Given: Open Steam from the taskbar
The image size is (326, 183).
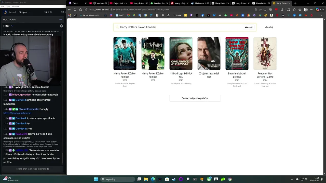Looking at the screenshot, I should click(x=174, y=179).
